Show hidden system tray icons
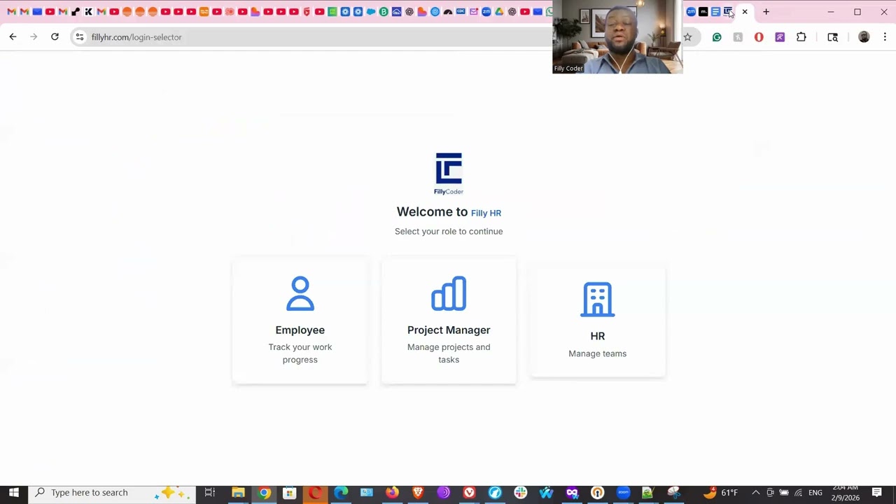896x504 pixels. pos(755,493)
